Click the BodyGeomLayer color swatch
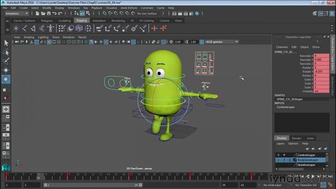Image resolution: width=336 pixels, height=189 pixels. click(x=295, y=160)
